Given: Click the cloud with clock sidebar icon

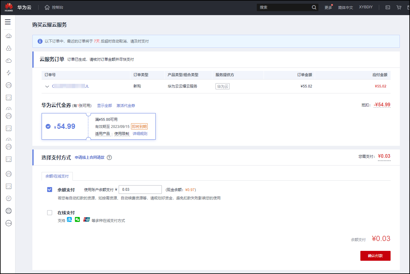Looking at the screenshot, I should pos(9,60).
